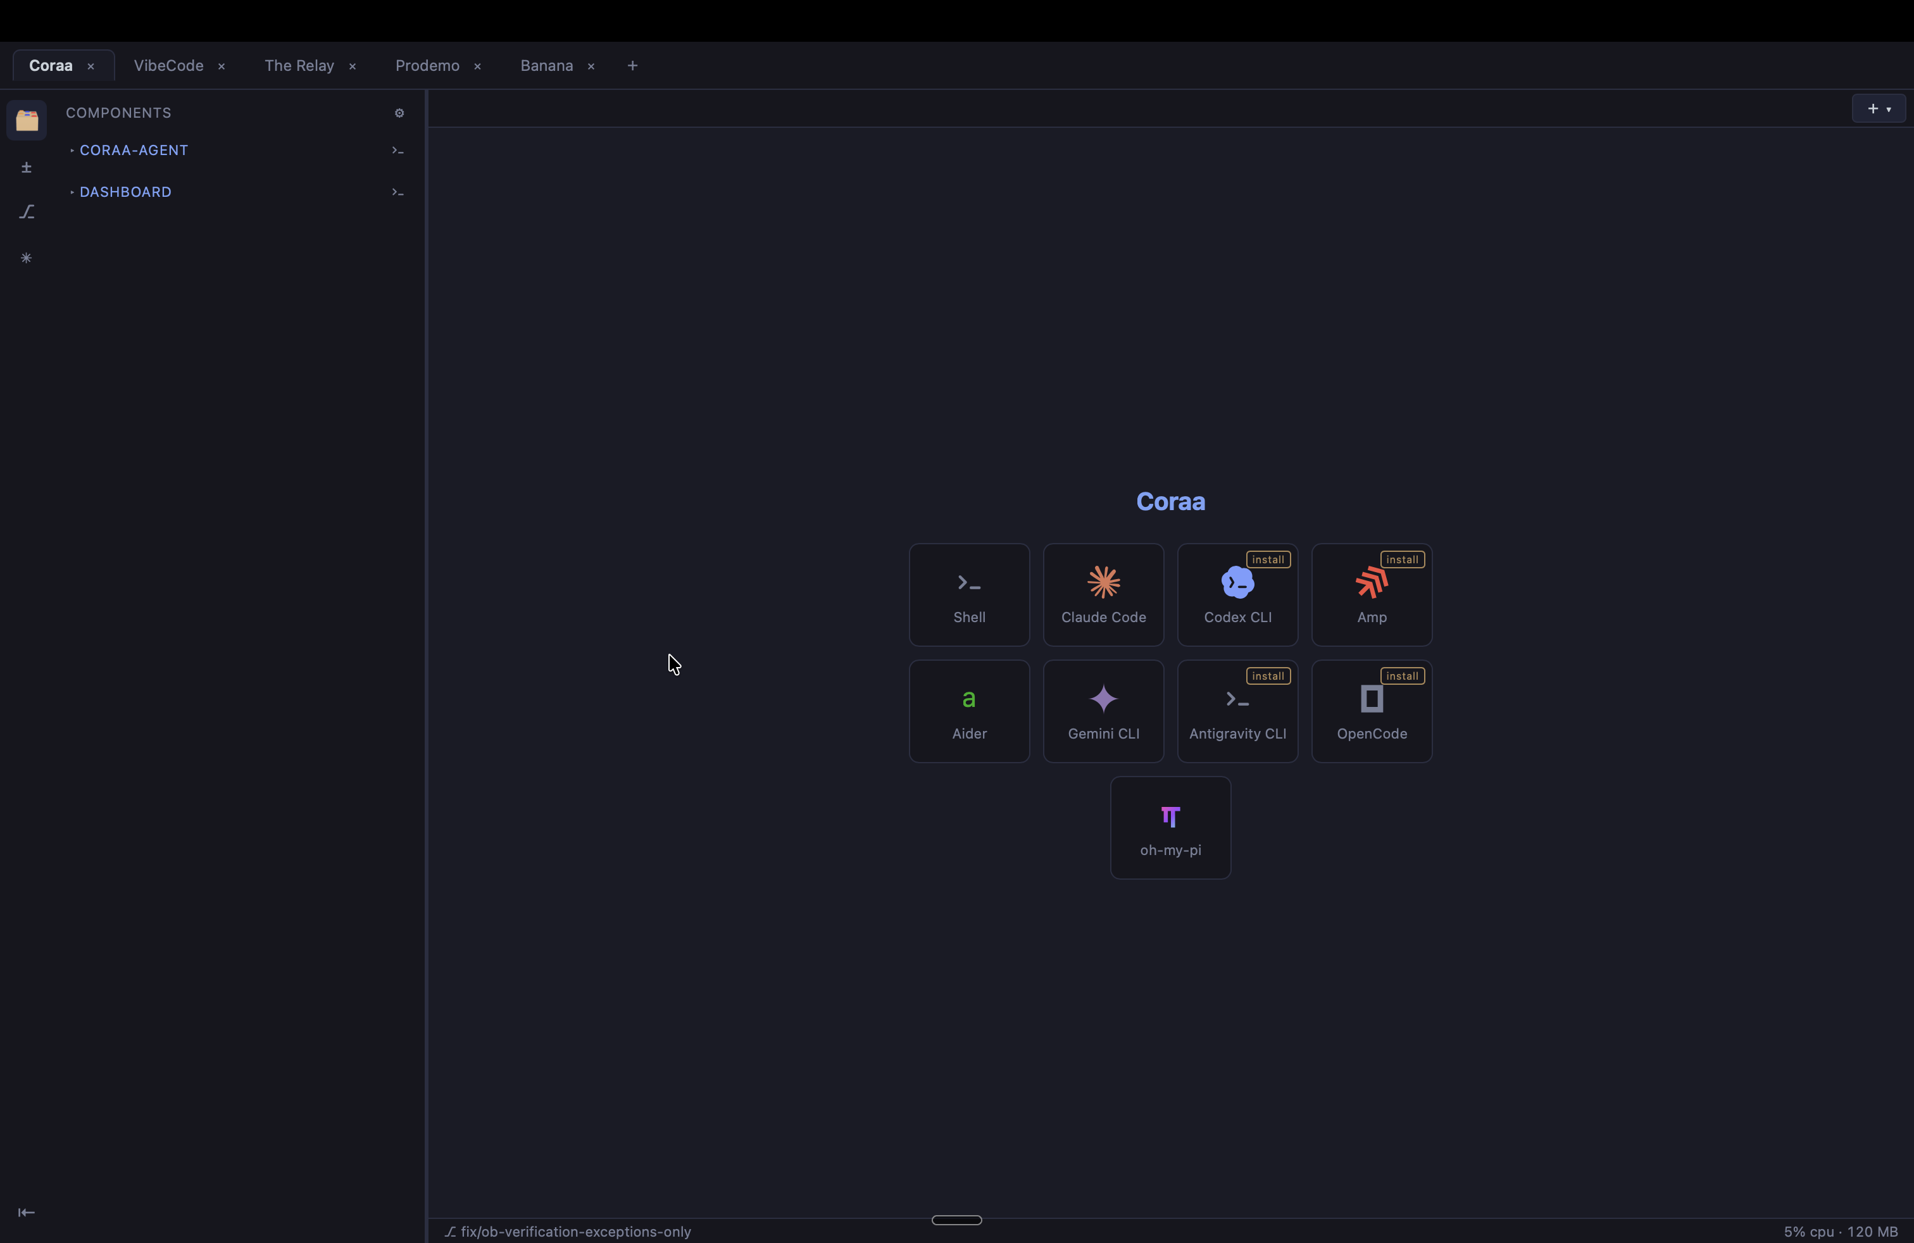Screen dimensions: 1914x1243
Task: Switch to the Prodemo tab
Action: [427, 66]
